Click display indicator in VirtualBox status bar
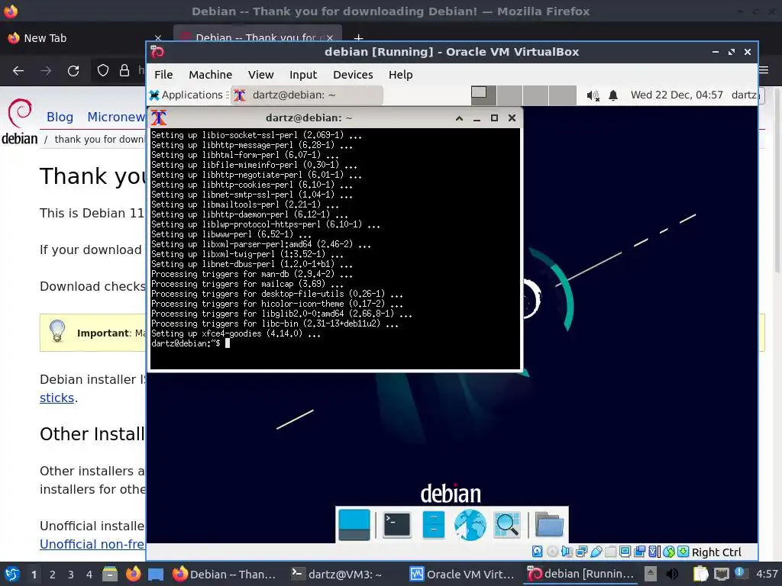The height and width of the screenshot is (586, 782). 625,552
